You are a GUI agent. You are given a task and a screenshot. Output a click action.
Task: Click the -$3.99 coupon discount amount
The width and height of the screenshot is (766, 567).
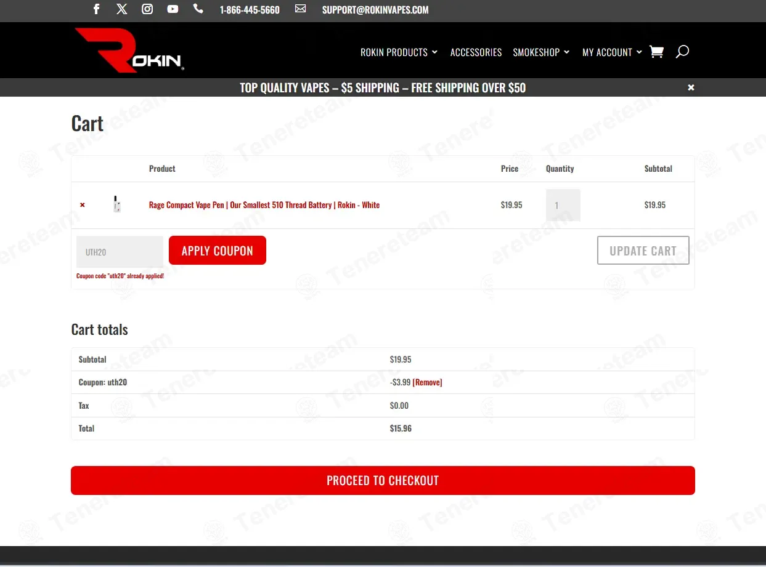(400, 382)
